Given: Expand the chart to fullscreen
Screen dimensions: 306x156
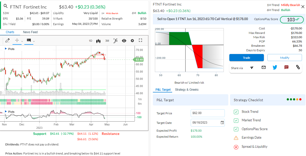Looking at the screenshot, I should (x=140, y=40).
